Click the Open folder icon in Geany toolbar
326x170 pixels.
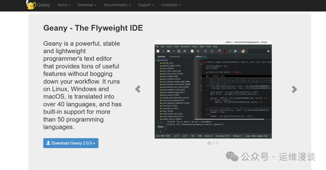[168, 51]
